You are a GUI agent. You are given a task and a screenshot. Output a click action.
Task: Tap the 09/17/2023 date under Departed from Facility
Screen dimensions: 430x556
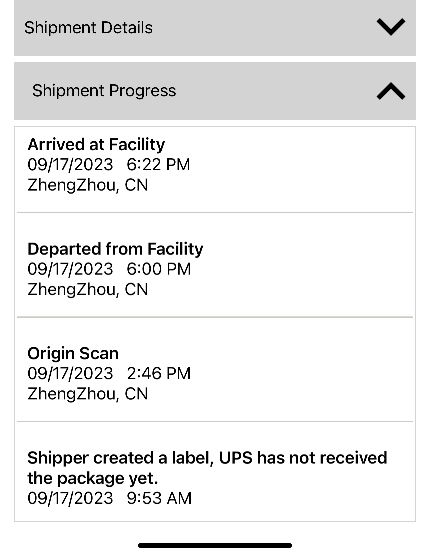70,269
